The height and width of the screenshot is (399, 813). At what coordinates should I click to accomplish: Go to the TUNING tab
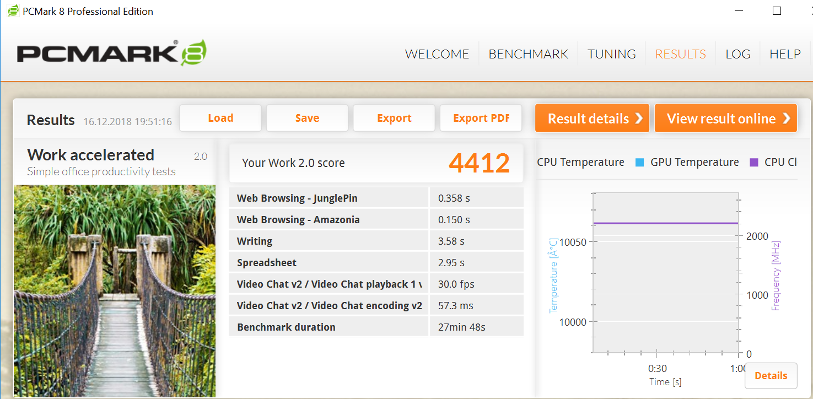(x=612, y=54)
